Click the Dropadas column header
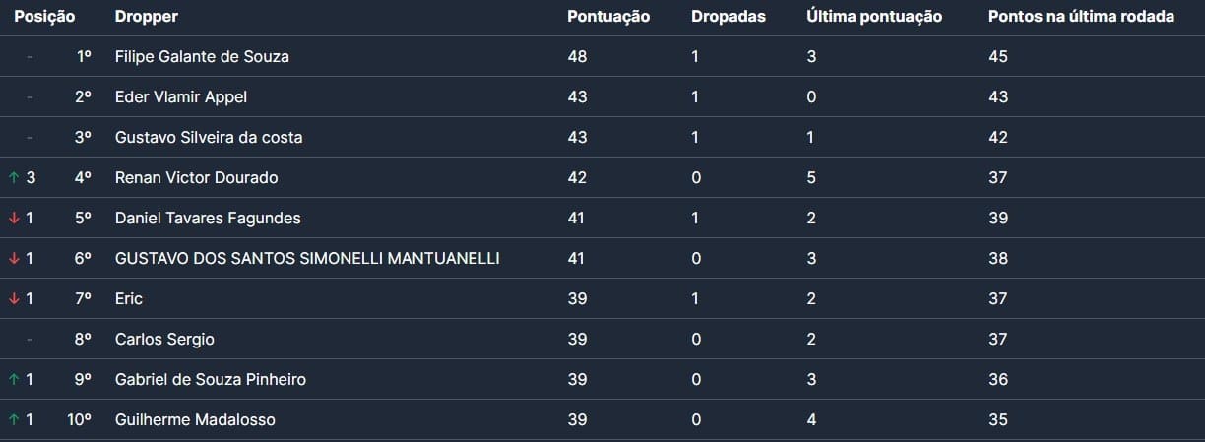Image resolution: width=1205 pixels, height=442 pixels. click(729, 17)
